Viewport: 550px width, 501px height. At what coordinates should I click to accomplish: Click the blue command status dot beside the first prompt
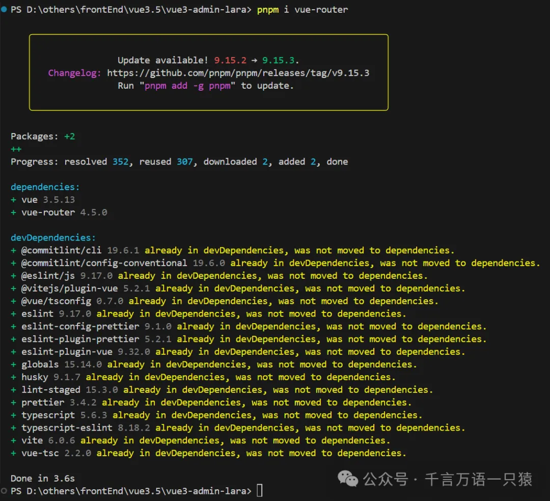pyautogui.click(x=4, y=10)
